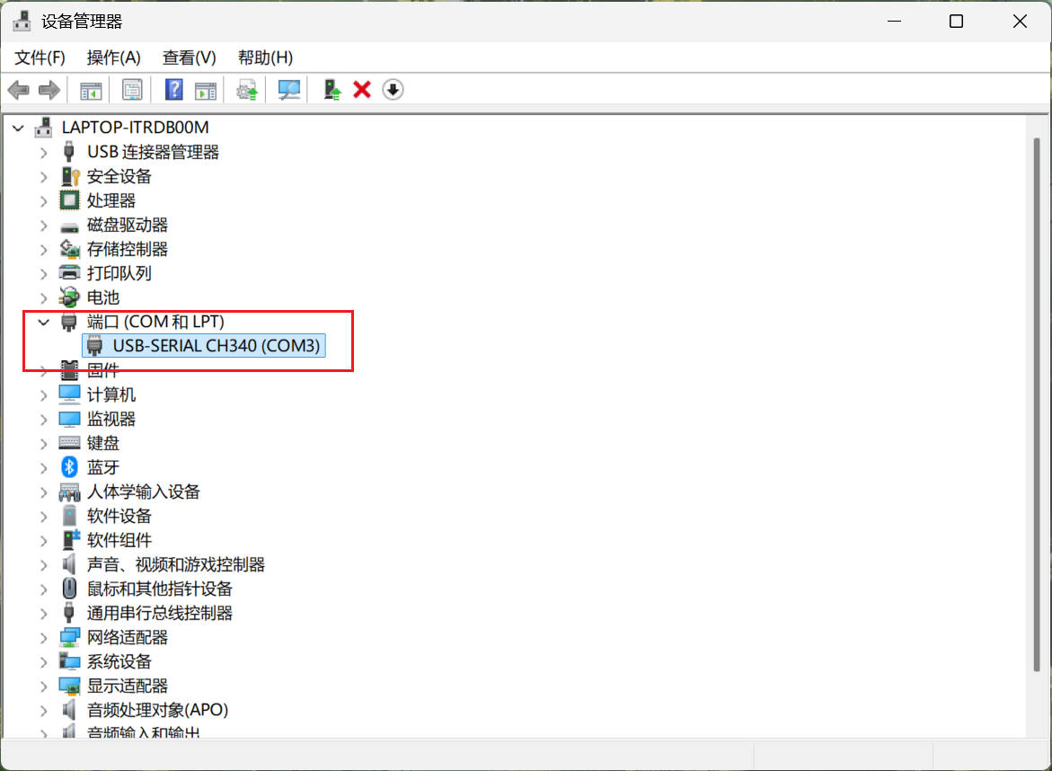1052x771 pixels.
Task: Click the 存储控制器 icon
Action: click(x=70, y=249)
